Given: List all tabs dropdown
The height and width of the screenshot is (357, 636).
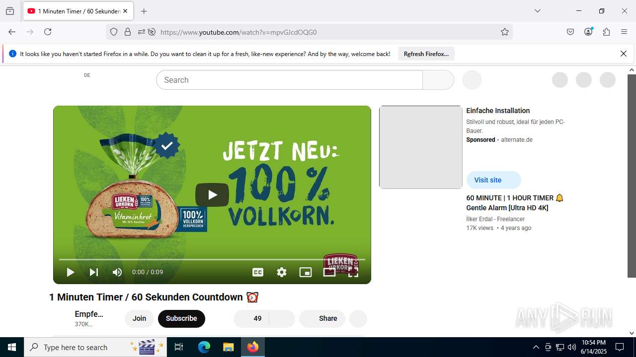Looking at the screenshot, I should point(537,11).
